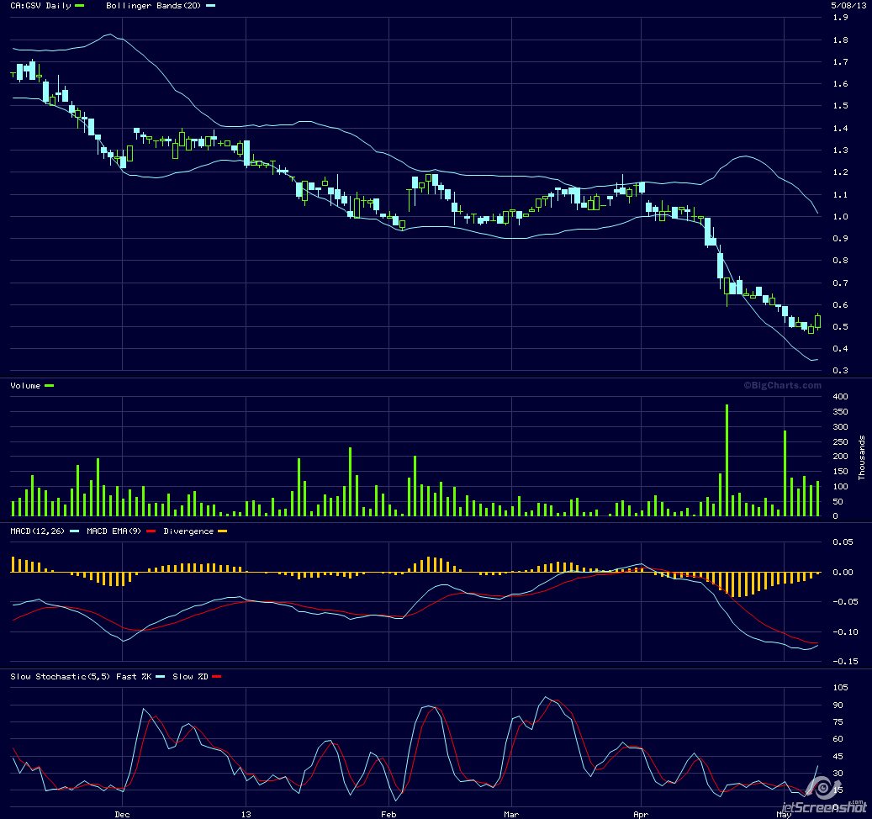The height and width of the screenshot is (819, 872).
Task: Click the May label on the time axis
Action: coord(784,814)
